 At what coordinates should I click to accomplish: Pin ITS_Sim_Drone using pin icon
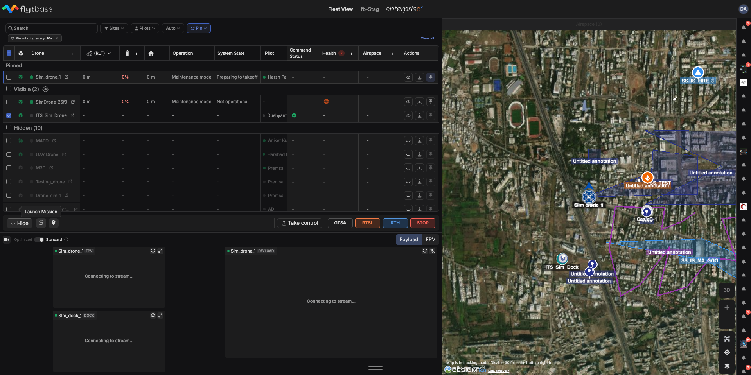[431, 115]
